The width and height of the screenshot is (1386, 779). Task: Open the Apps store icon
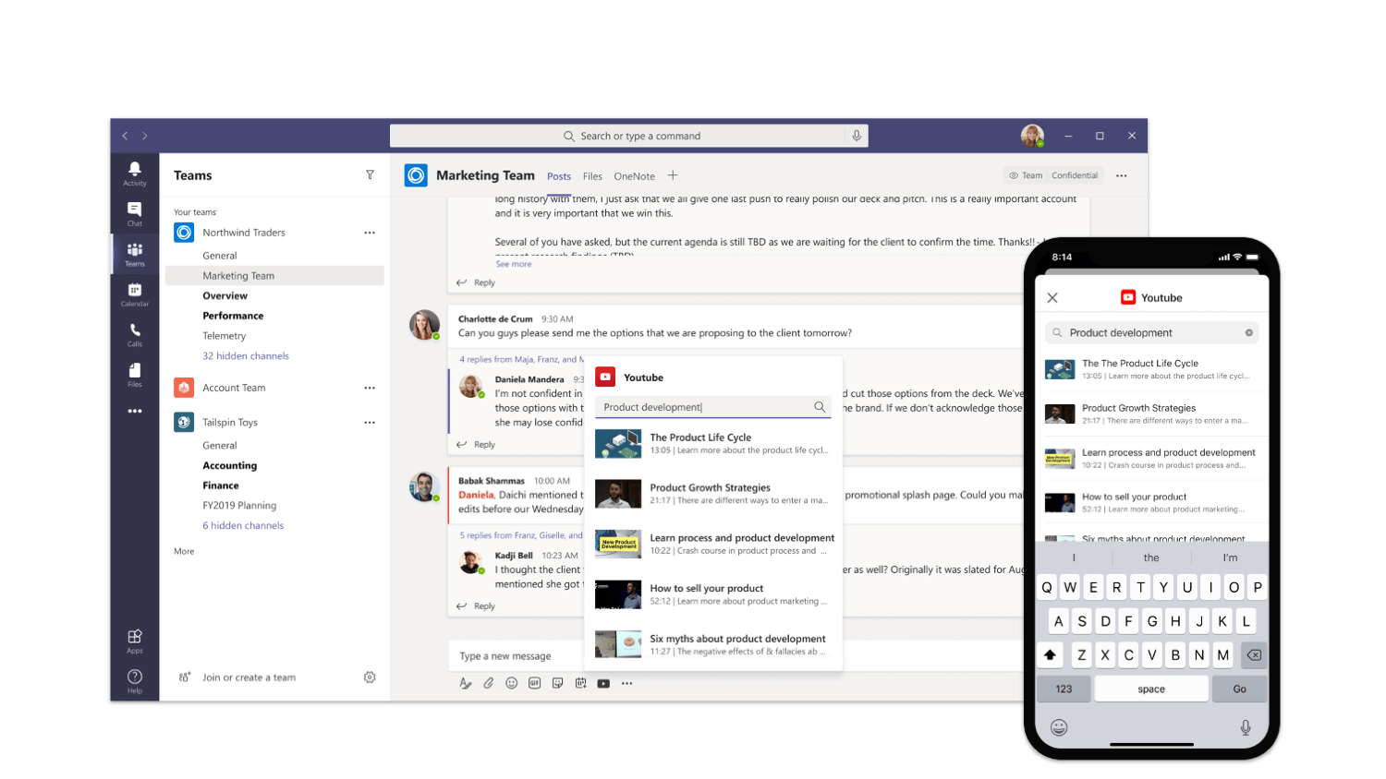point(135,640)
